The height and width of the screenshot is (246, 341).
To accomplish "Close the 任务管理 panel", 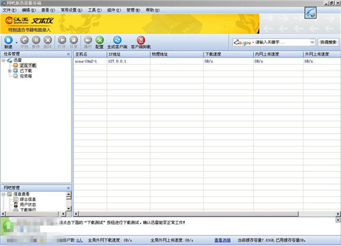I will tap(68, 54).
